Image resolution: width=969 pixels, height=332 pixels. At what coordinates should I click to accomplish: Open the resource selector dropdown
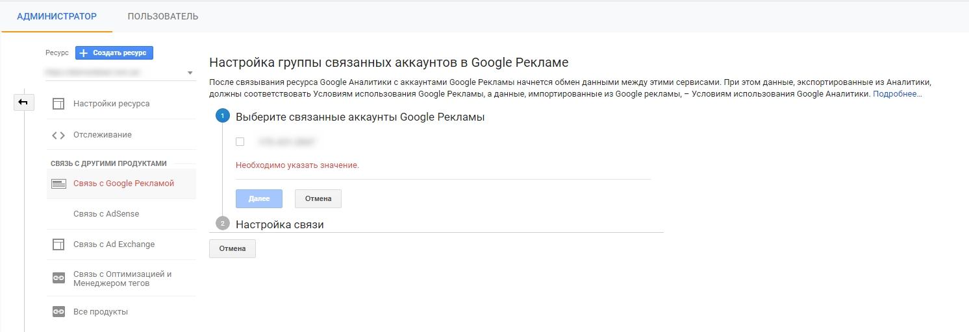[190, 73]
